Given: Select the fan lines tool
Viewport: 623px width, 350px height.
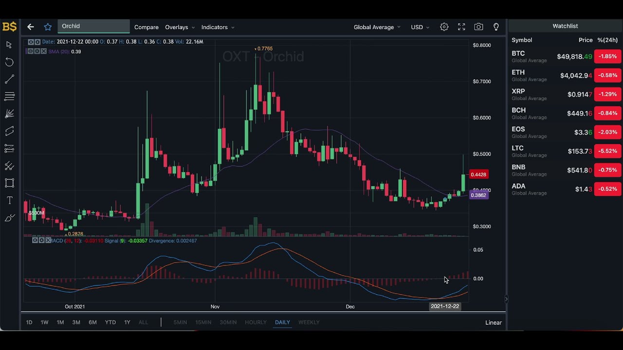Looking at the screenshot, I should pyautogui.click(x=9, y=114).
